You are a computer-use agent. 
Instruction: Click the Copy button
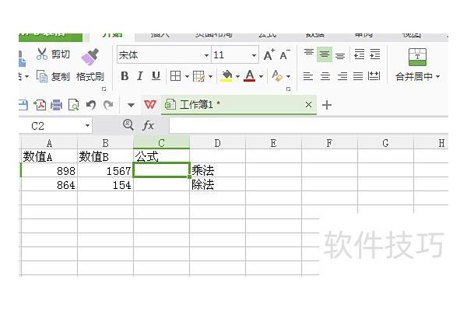(x=53, y=76)
